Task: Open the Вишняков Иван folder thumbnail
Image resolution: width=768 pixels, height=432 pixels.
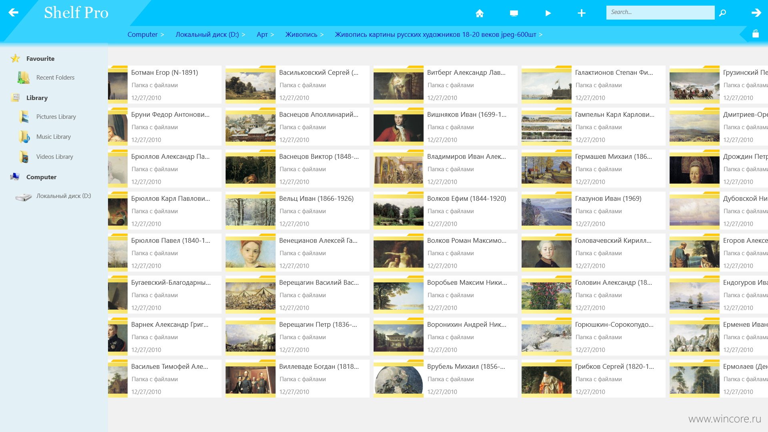Action: [398, 126]
